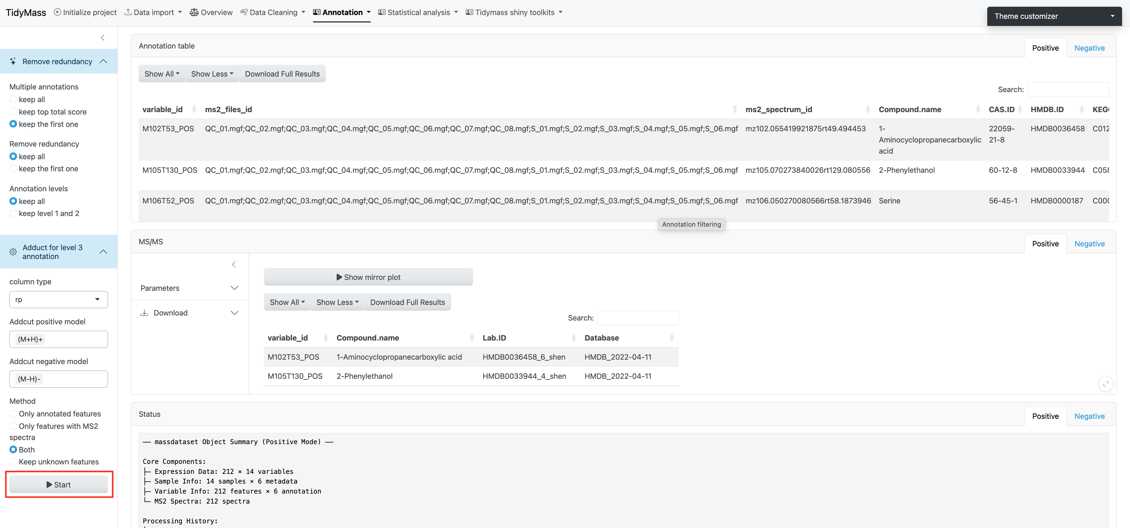Open the column type 'rp' dropdown
1130x528 pixels.
58,300
